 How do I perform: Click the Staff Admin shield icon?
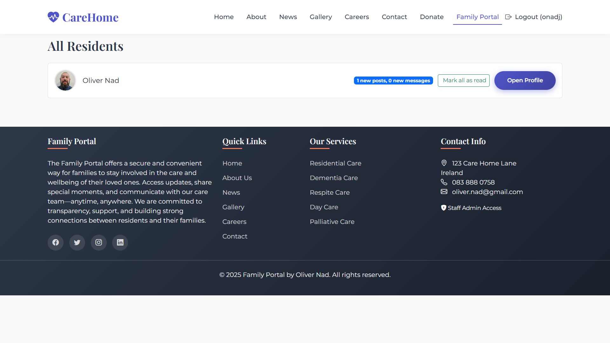click(444, 208)
